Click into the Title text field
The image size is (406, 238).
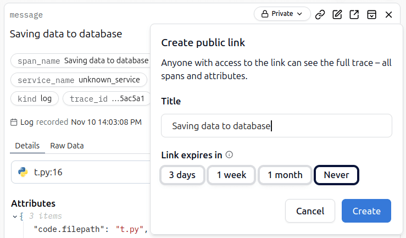click(x=276, y=126)
